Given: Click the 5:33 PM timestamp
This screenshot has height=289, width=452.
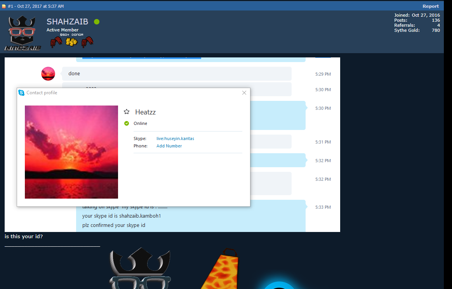Looking at the screenshot, I should pos(323,207).
